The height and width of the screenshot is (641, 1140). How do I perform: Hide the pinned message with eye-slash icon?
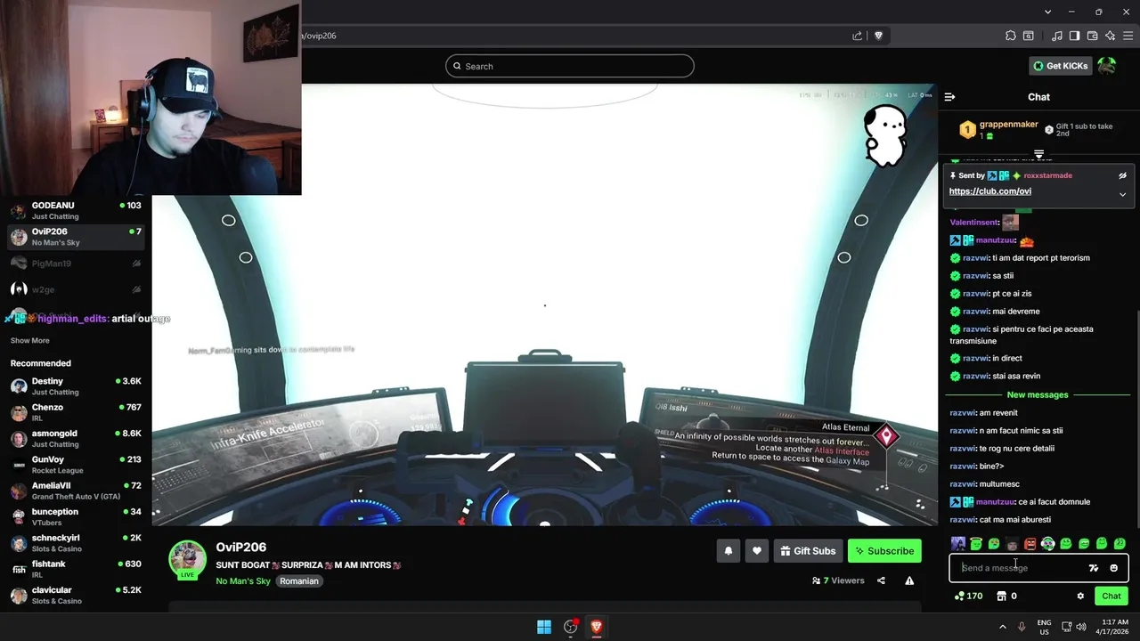tap(1122, 175)
